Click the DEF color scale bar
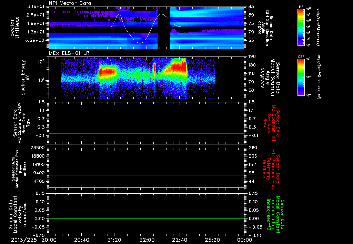The image size is (353, 244). pyautogui.click(x=301, y=77)
